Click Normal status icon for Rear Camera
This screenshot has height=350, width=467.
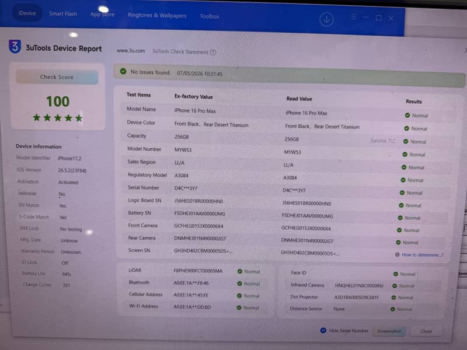399,242
